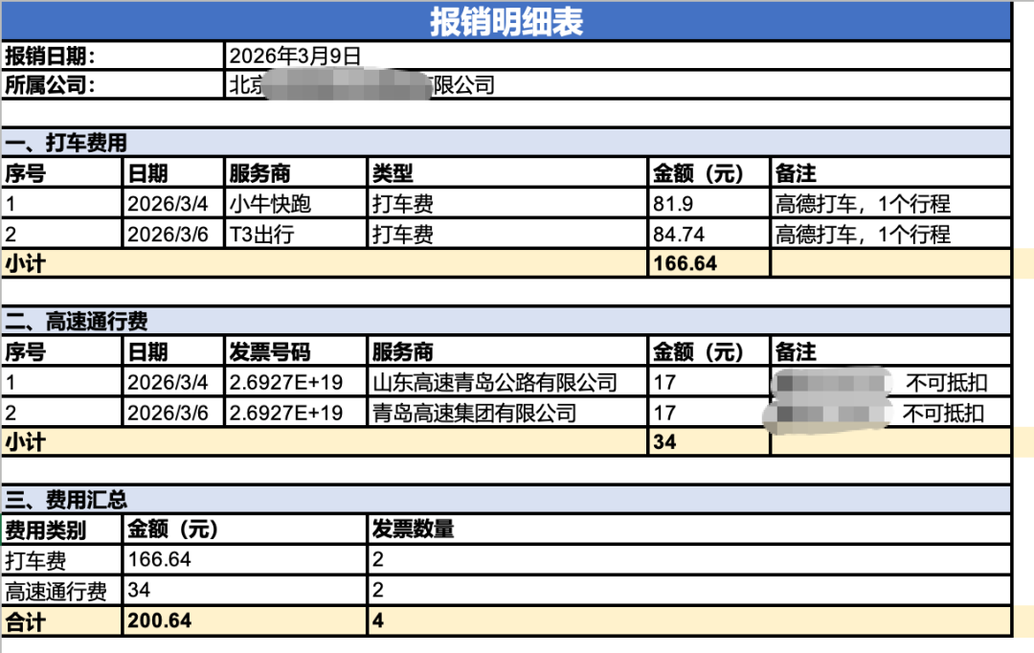
Task: Select the 发票数量 column header
Action: coord(402,529)
